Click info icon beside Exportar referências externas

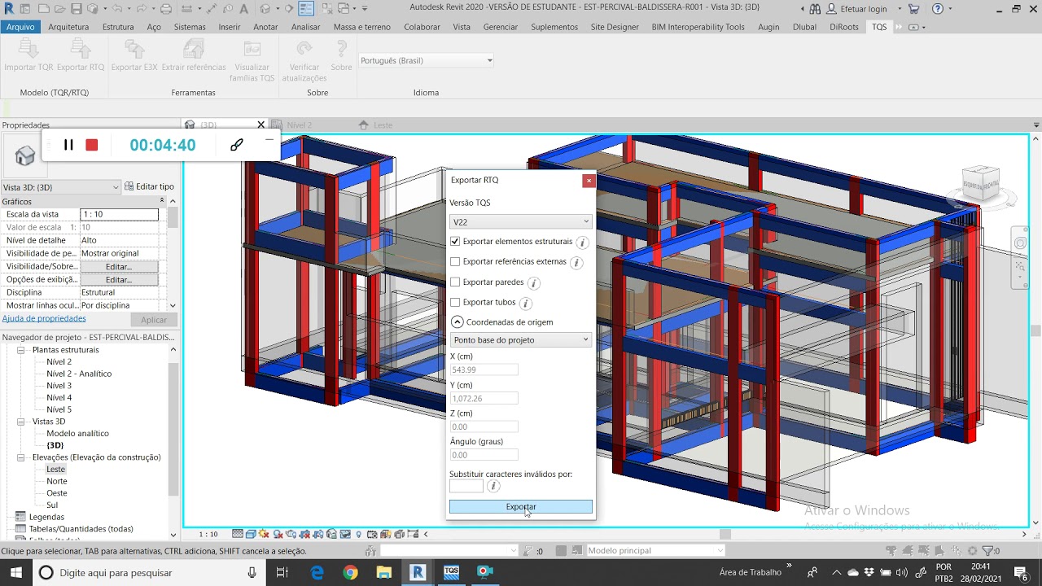click(576, 263)
